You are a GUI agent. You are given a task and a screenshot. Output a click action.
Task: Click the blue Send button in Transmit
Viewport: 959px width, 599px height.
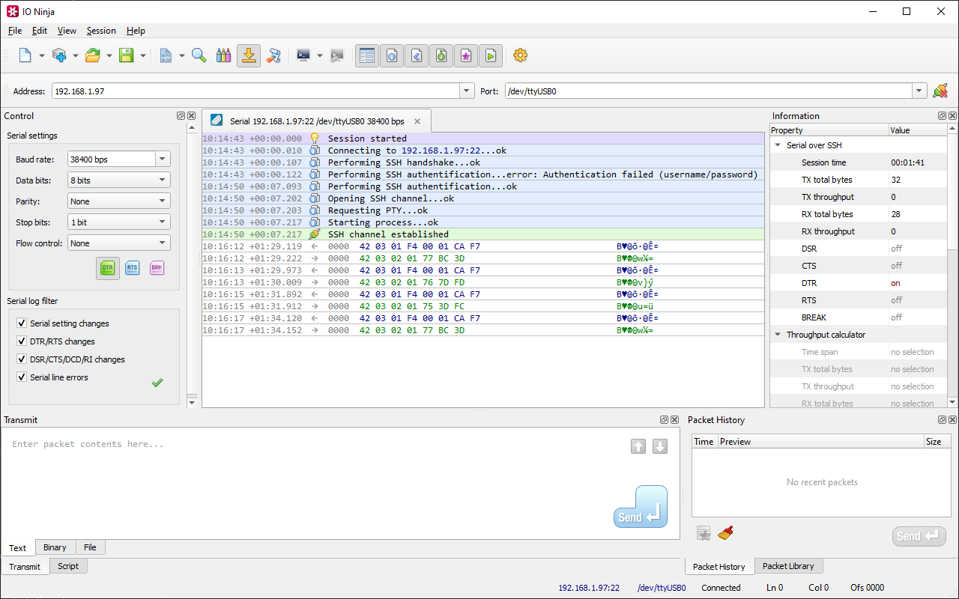(x=641, y=507)
